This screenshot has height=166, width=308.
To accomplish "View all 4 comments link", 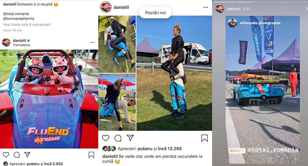I will [27, 24].
